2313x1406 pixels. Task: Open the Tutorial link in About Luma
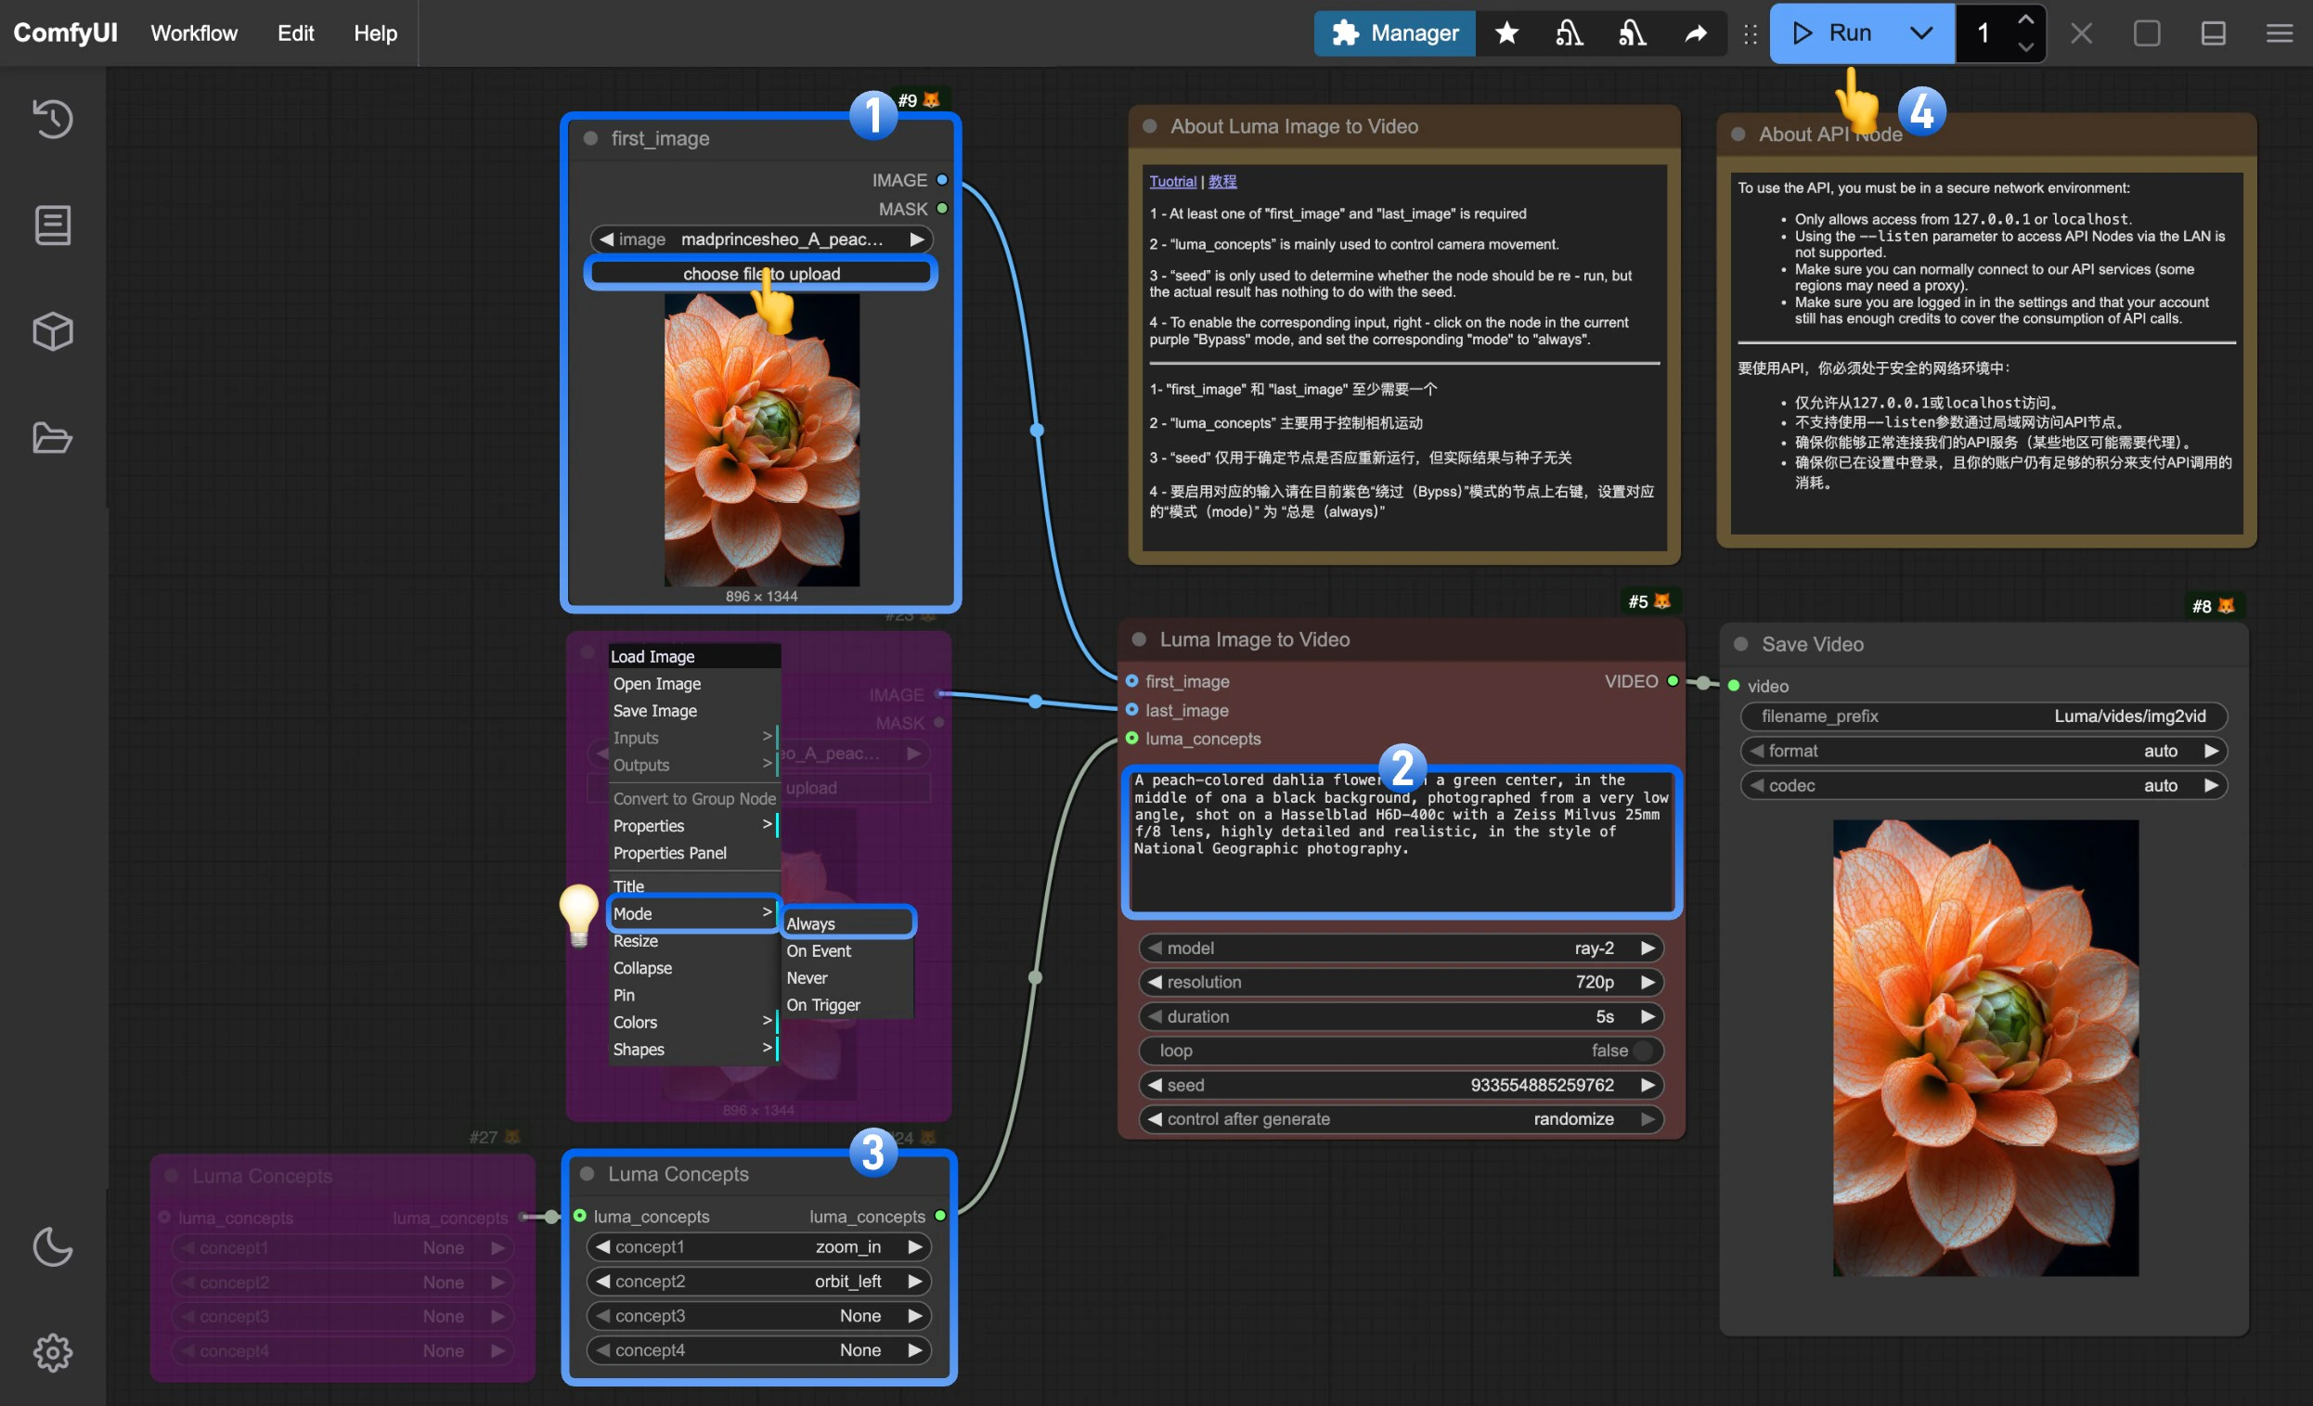click(x=1172, y=180)
